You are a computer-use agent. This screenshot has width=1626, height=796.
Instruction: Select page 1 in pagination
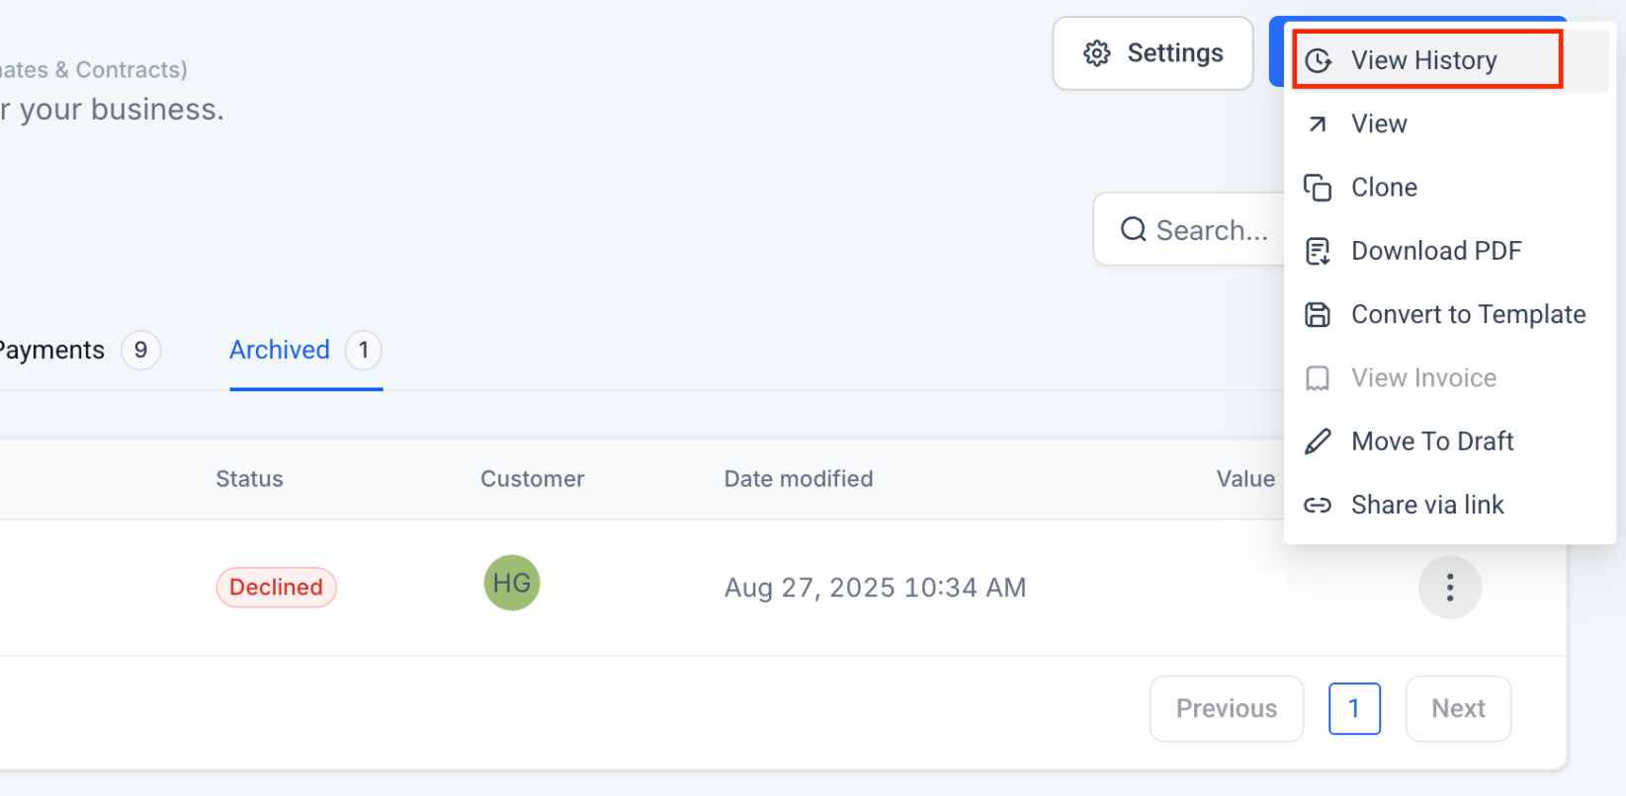[x=1354, y=709]
